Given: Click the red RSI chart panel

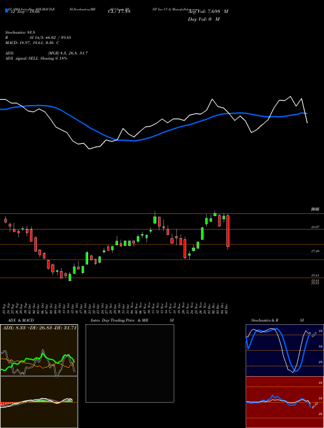Looking at the screenshot, I should tap(284, 402).
